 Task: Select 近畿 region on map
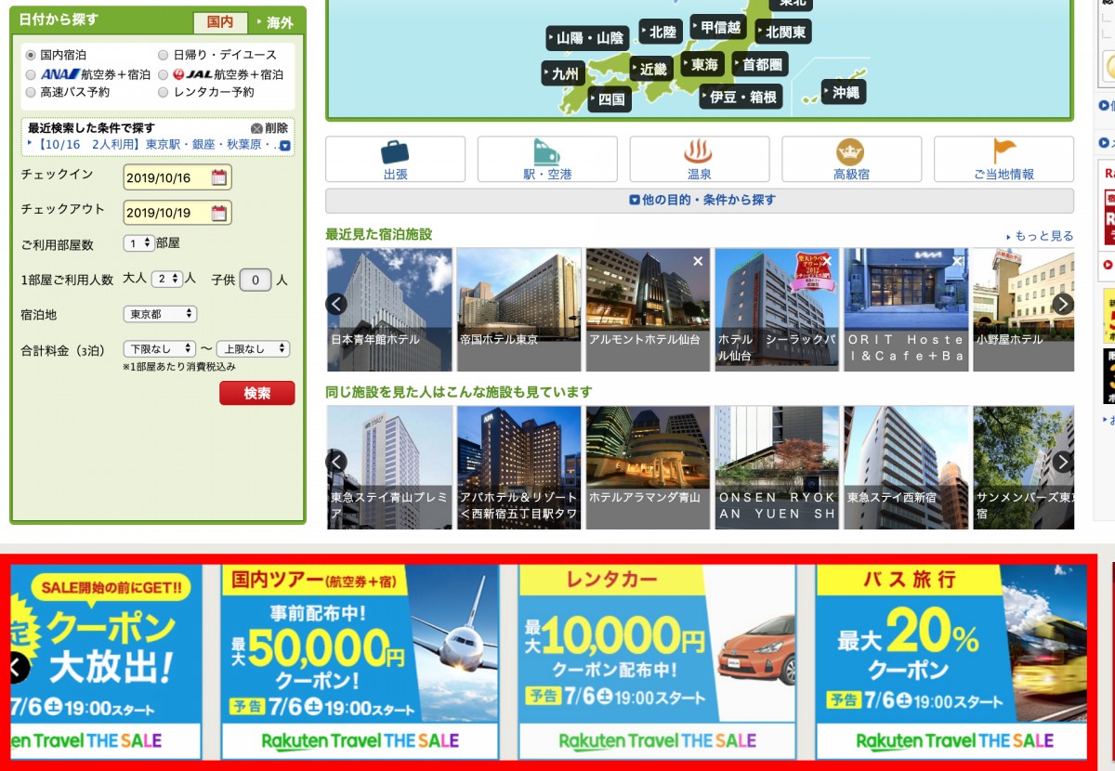point(651,69)
